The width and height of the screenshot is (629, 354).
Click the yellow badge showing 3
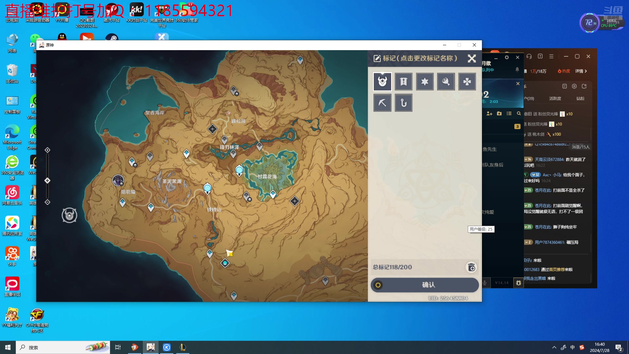click(x=517, y=127)
